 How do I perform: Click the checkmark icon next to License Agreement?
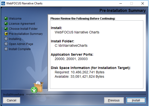tap(6, 24)
